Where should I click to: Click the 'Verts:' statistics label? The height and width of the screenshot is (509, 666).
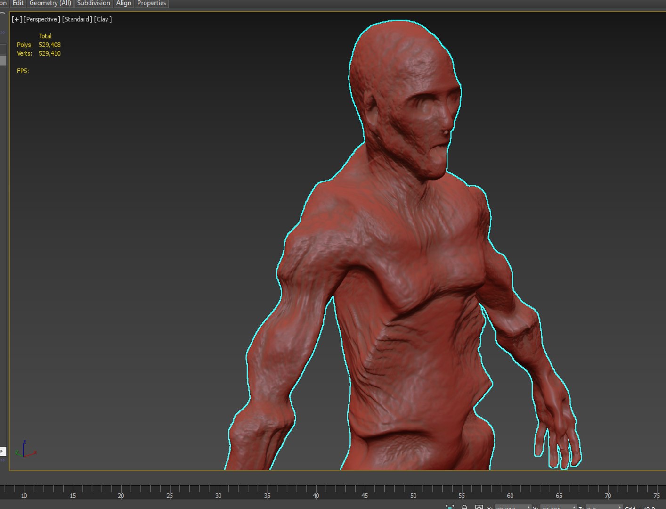pyautogui.click(x=24, y=53)
